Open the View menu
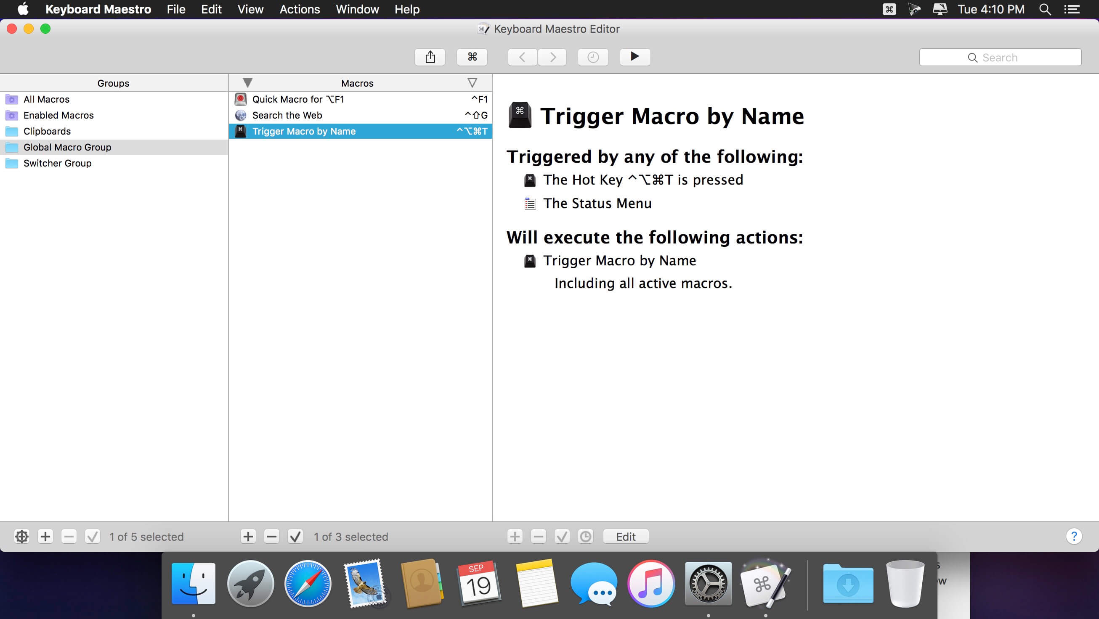 point(250,9)
